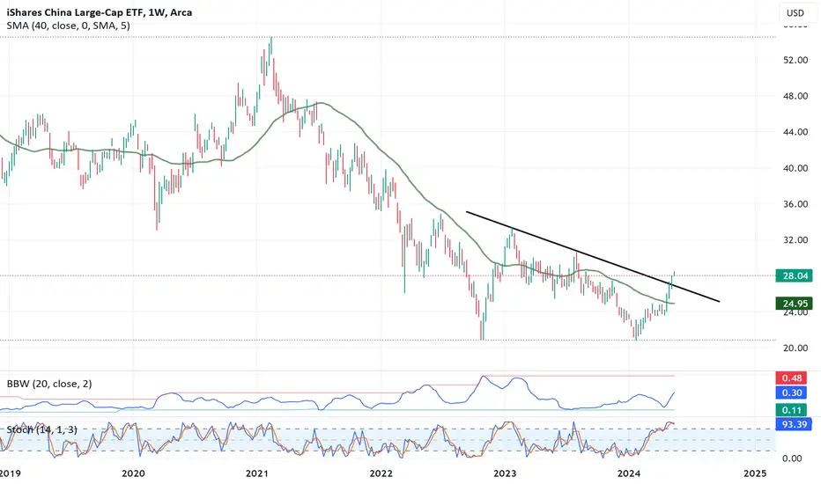Click the 28.04 current price label
This screenshot has width=821, height=484.
click(x=795, y=275)
